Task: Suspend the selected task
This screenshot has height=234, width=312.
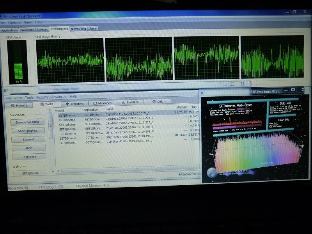Action: pos(28,139)
